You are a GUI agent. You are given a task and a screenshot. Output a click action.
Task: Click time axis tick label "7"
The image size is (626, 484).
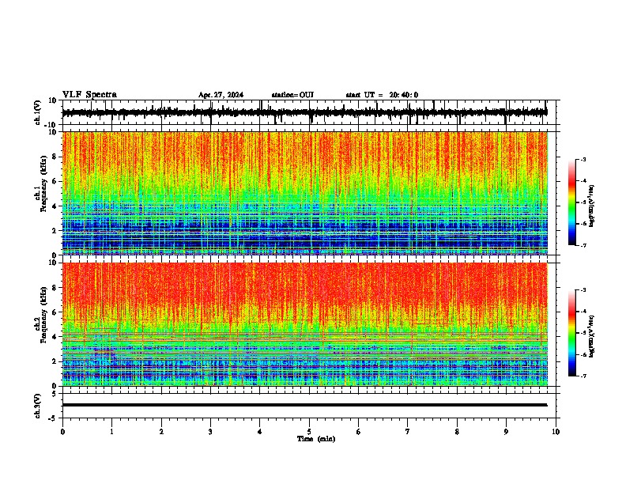(x=408, y=432)
